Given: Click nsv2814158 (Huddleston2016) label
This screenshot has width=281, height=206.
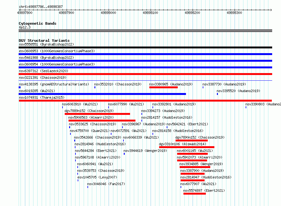Looking at the screenshot, I should (178, 131).
